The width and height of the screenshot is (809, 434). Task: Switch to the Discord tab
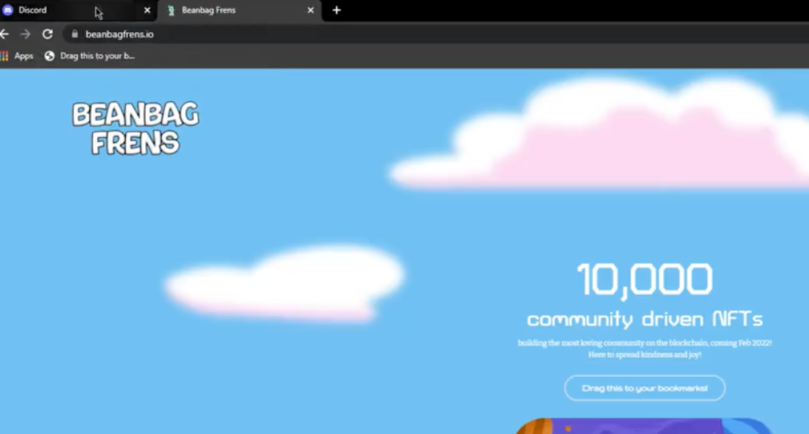click(45, 10)
